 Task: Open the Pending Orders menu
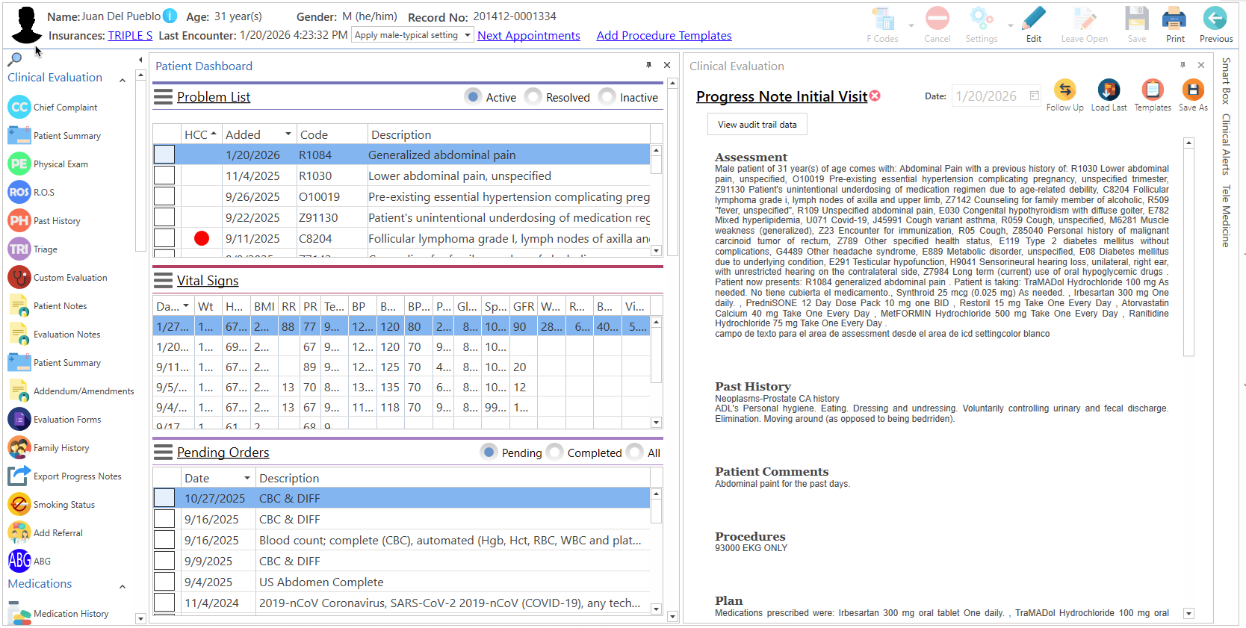[x=163, y=453]
